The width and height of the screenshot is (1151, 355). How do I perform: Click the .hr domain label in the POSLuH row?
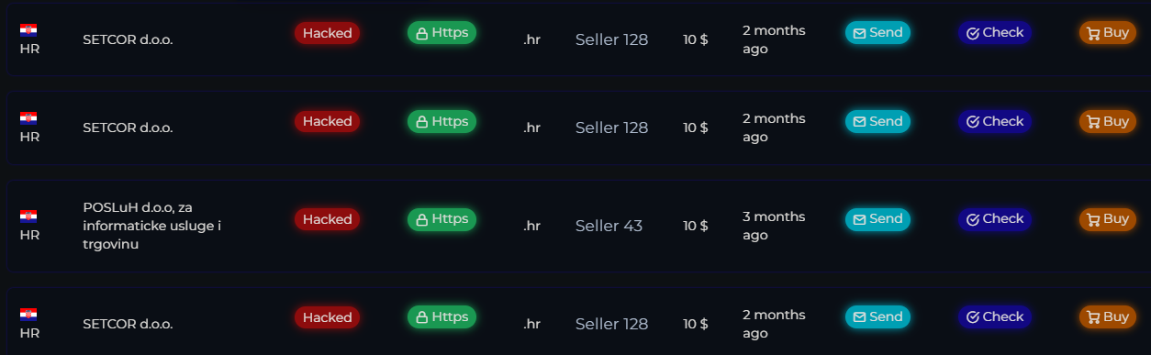(x=531, y=226)
